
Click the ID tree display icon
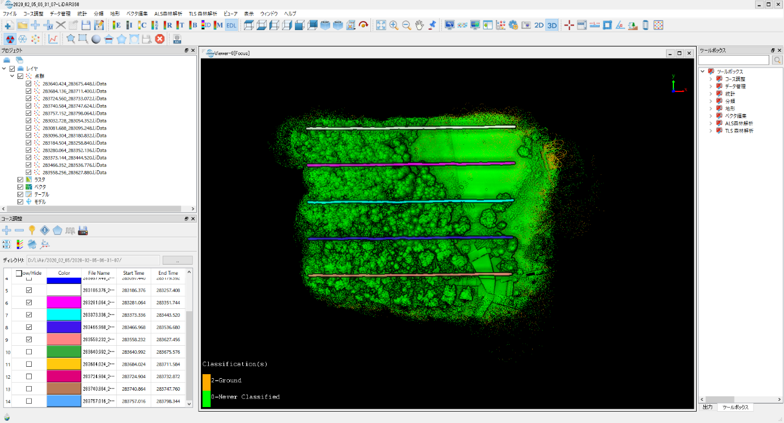click(206, 25)
